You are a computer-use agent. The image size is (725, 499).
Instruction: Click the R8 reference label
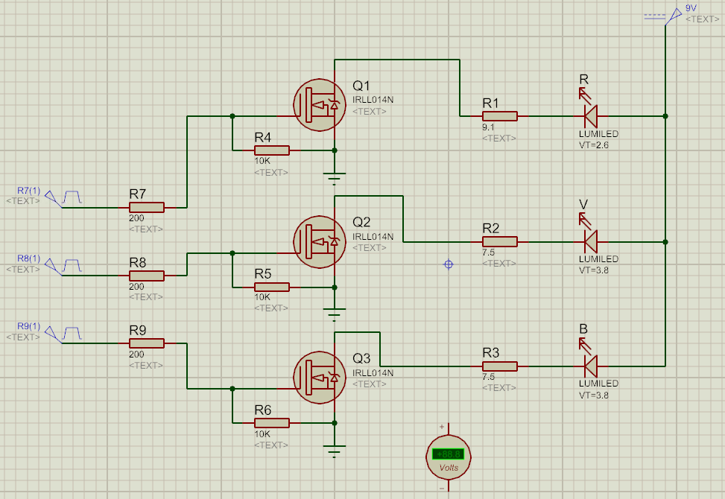[138, 263]
